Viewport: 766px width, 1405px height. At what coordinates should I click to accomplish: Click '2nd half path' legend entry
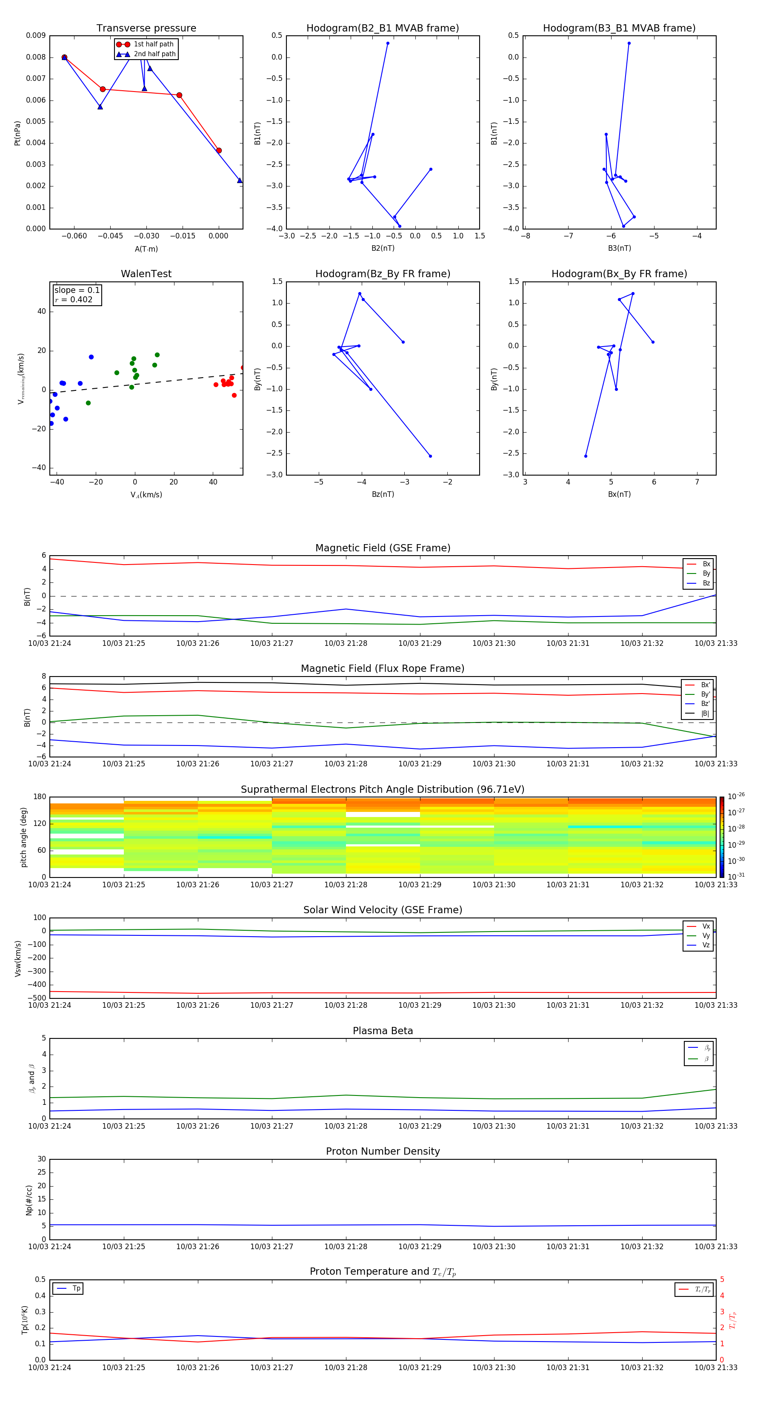click(x=147, y=54)
